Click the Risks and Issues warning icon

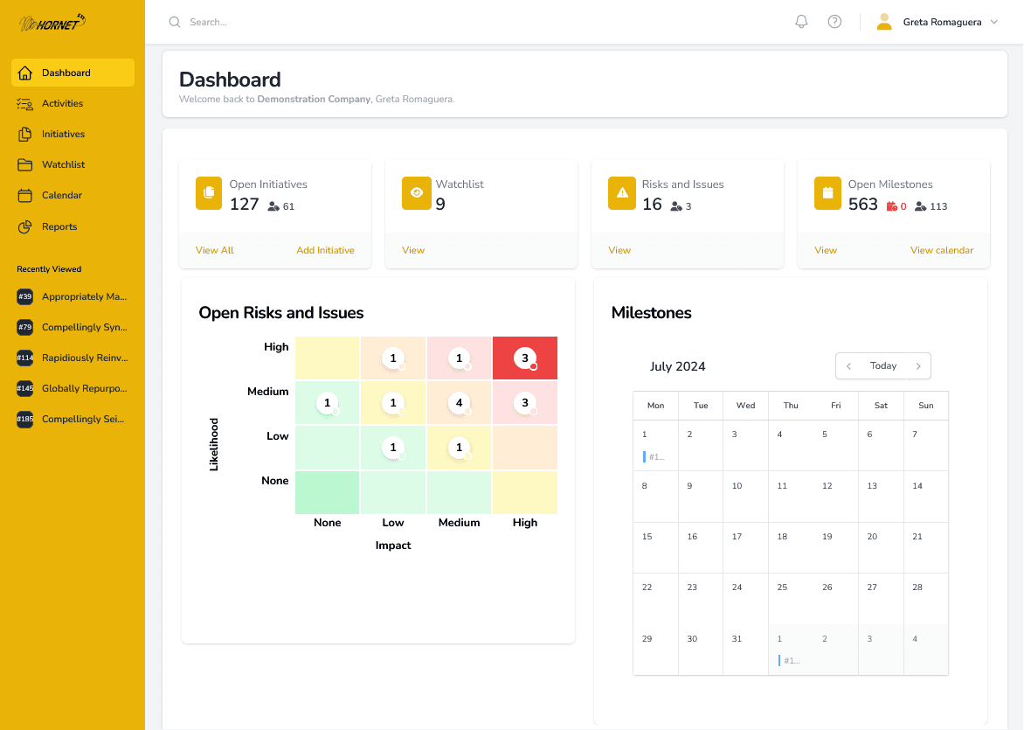pyautogui.click(x=622, y=193)
